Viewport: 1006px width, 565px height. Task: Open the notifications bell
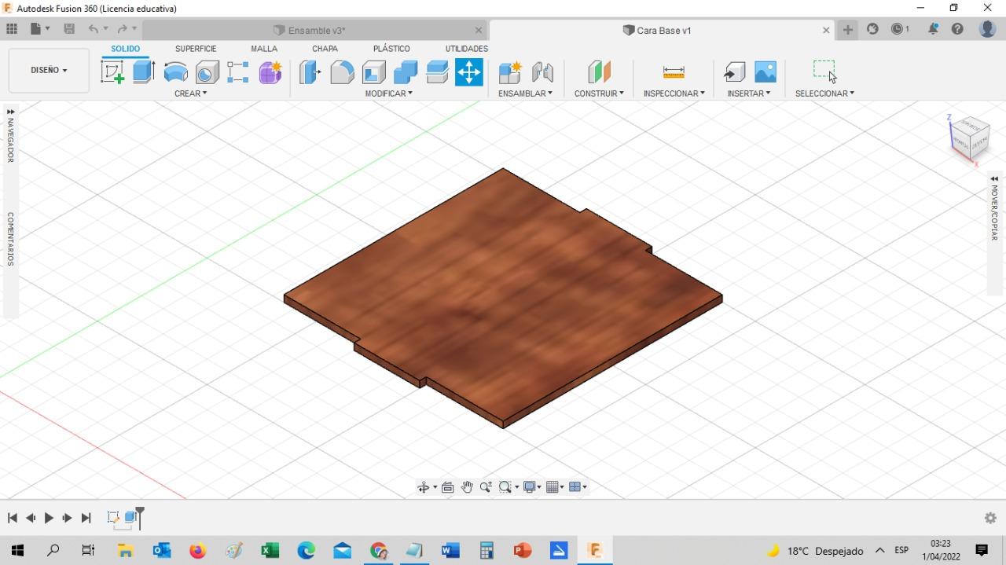(x=933, y=29)
